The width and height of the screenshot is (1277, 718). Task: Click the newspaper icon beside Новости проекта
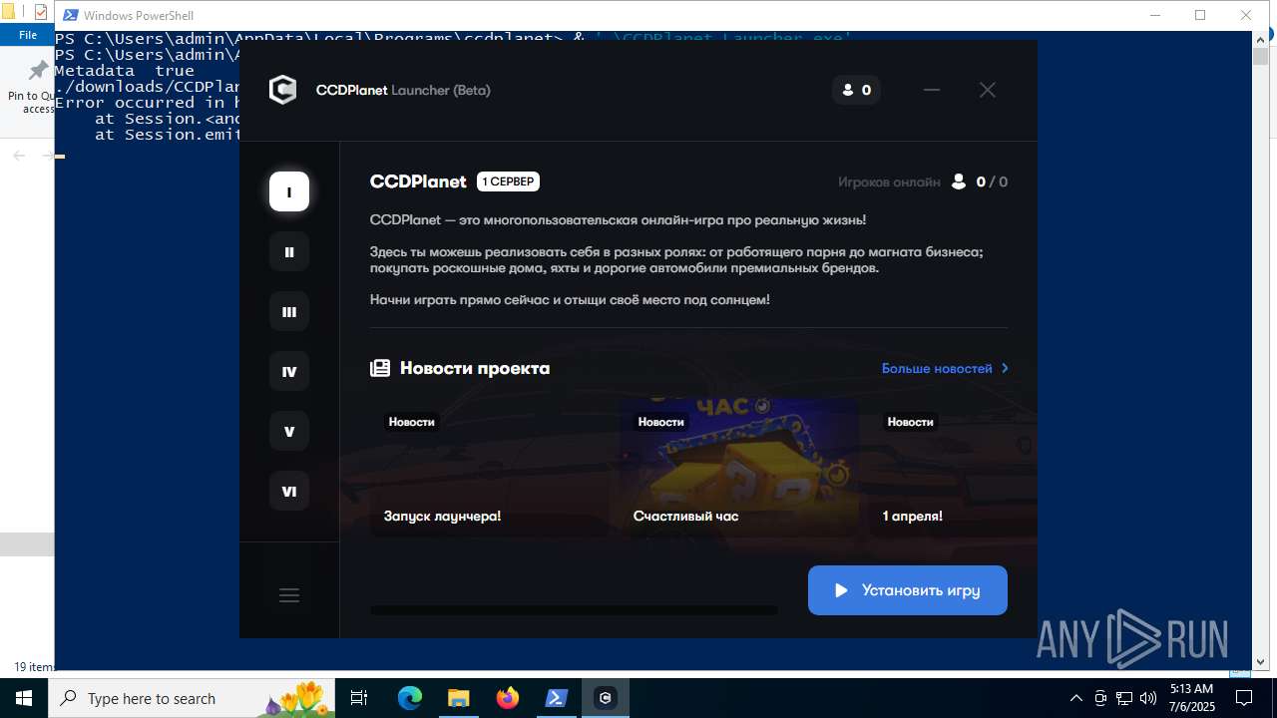(380, 368)
